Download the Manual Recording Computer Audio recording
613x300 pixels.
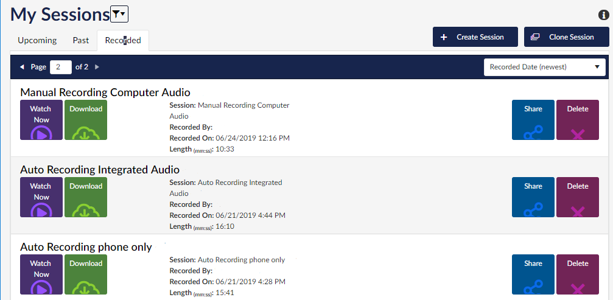tap(86, 120)
